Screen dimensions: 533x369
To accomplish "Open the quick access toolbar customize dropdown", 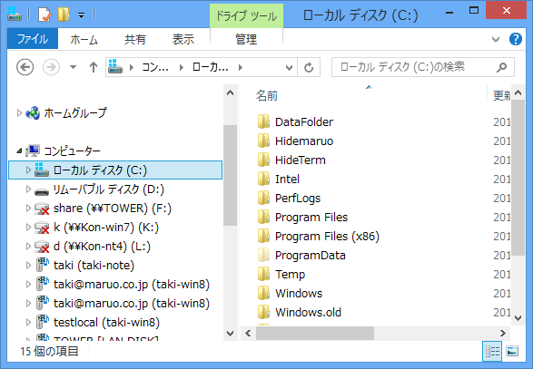I will 81,15.
